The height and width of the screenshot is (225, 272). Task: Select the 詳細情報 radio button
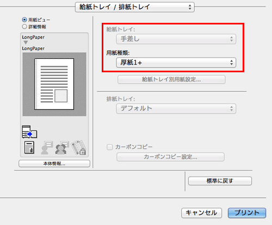tap(24, 27)
